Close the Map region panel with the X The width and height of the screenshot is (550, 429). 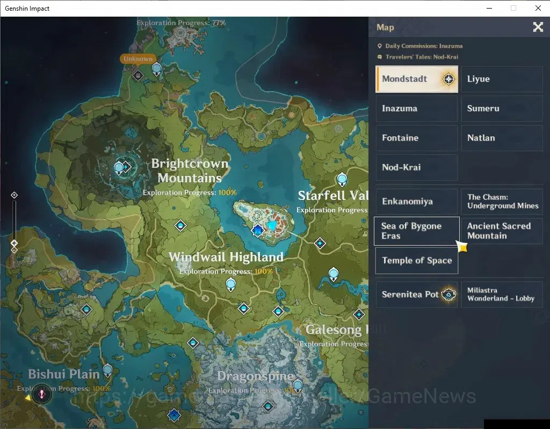538,27
